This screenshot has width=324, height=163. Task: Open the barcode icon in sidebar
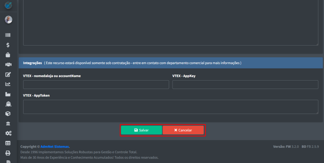pyautogui.click(x=8, y=35)
